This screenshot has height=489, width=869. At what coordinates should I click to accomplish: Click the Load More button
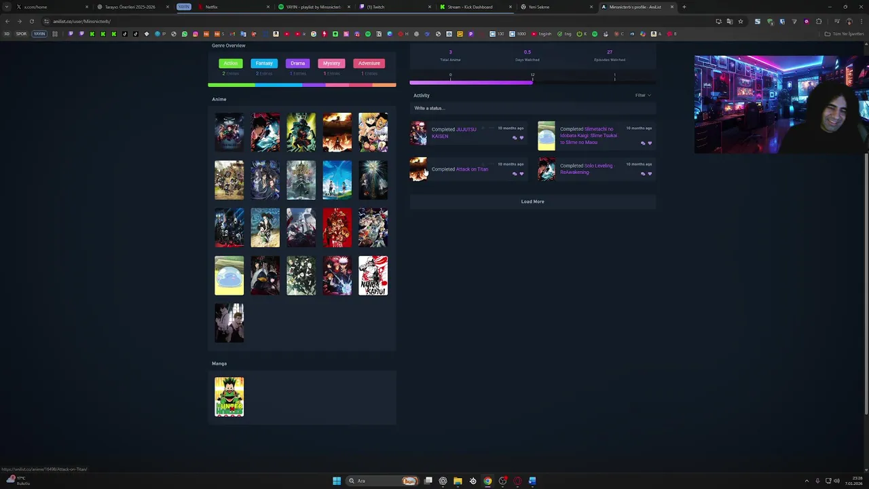(533, 202)
